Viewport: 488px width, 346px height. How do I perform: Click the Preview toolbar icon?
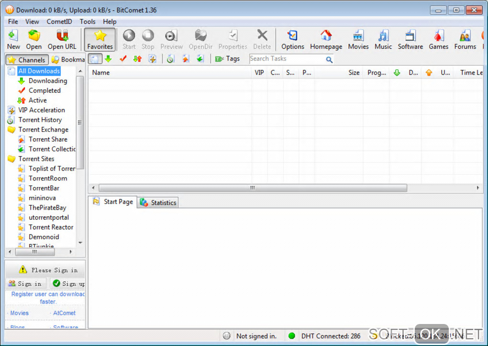point(171,40)
